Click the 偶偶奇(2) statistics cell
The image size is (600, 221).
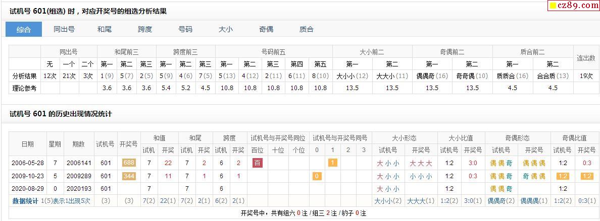point(502,201)
